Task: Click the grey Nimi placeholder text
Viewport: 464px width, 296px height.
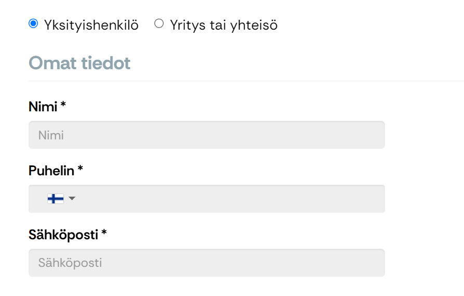Action: 51,135
